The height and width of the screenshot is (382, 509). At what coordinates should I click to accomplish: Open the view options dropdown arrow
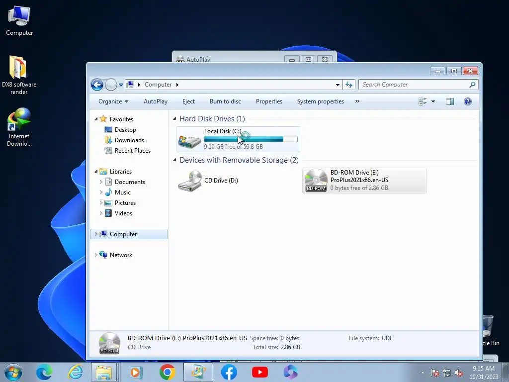[433, 101]
